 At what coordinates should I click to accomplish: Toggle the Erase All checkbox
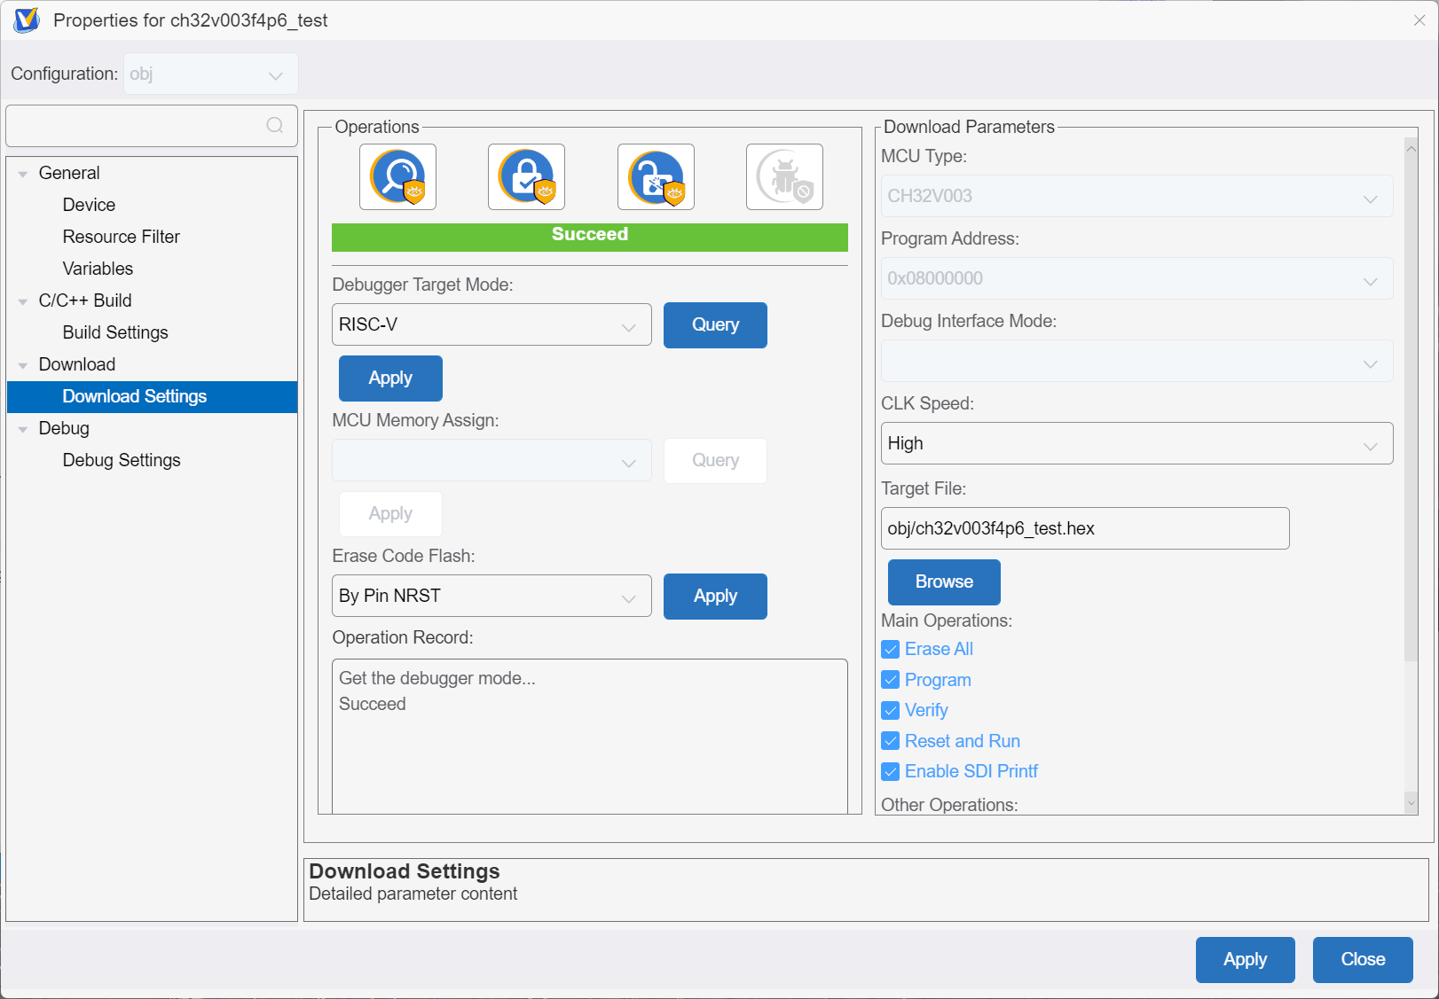(891, 650)
